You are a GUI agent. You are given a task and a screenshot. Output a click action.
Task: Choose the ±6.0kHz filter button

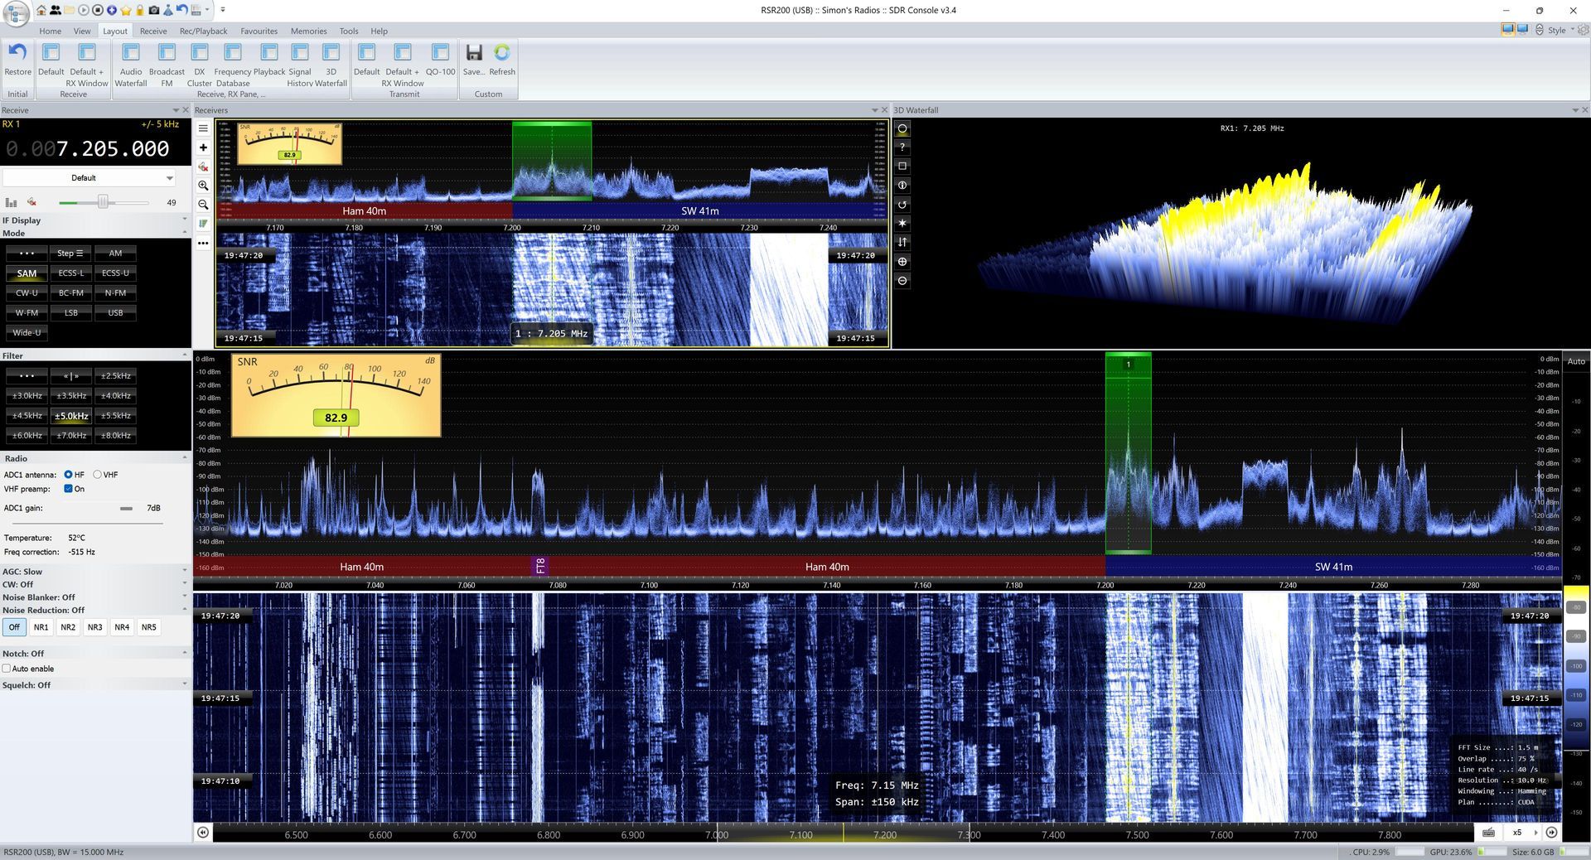coord(27,436)
